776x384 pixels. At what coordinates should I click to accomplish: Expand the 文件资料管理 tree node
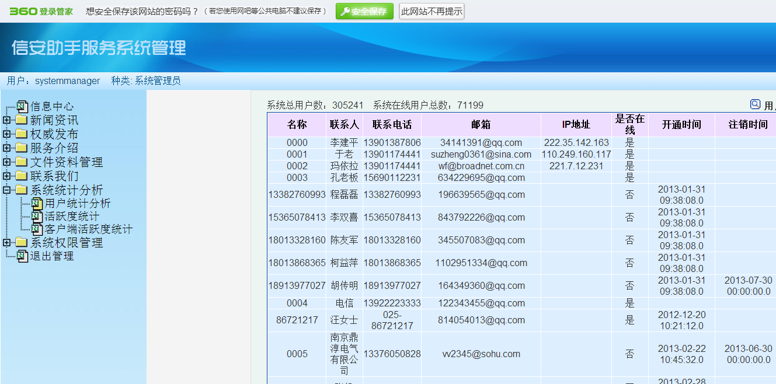pyautogui.click(x=6, y=162)
